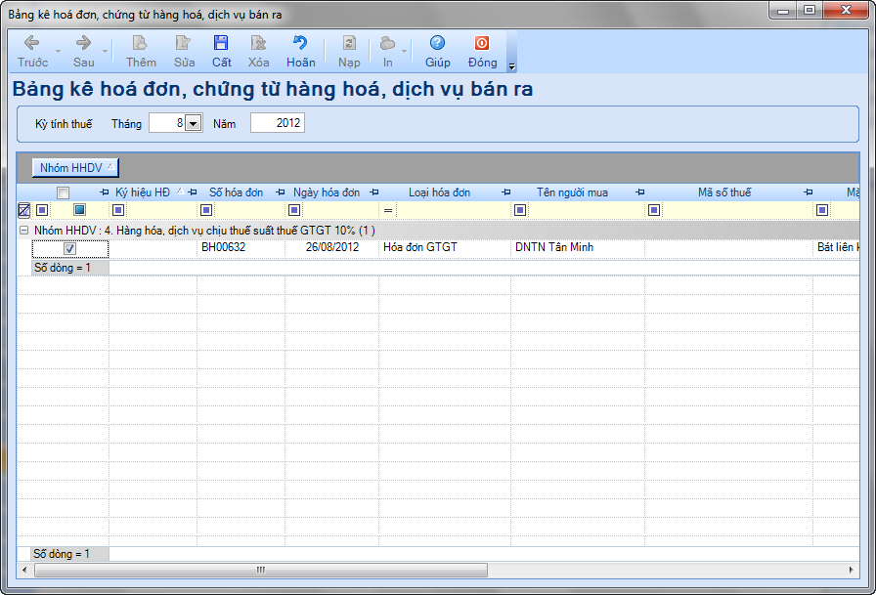Image resolution: width=876 pixels, height=595 pixels.
Task: Click pin icon between Số hóa đơn and Ngày hóa đơn
Action: tap(281, 192)
